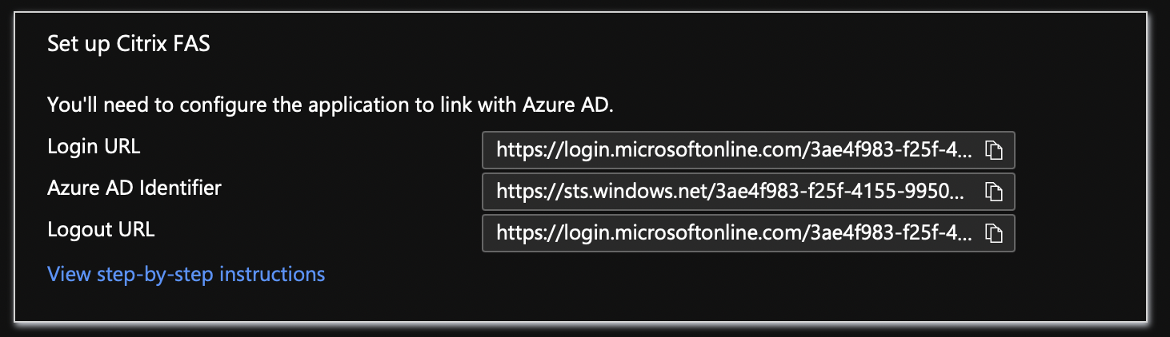Screen dimensions: 1170x337
Task: Click the Set up Citrix FAS heading
Action: click(129, 43)
